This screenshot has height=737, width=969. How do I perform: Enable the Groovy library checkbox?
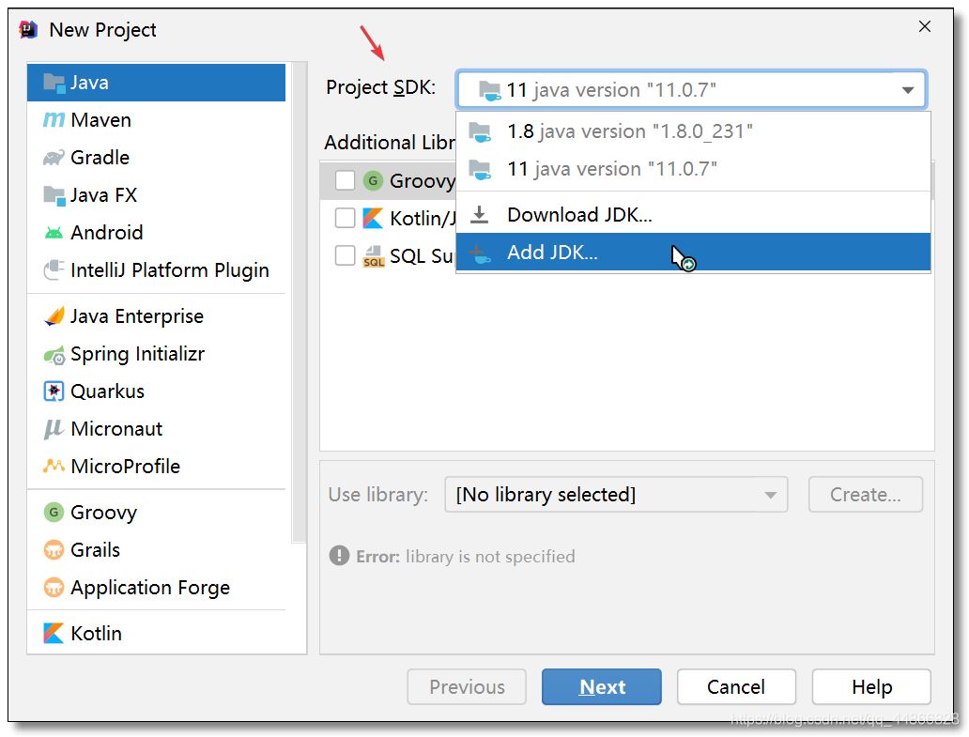click(x=345, y=180)
